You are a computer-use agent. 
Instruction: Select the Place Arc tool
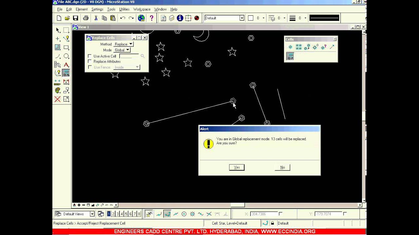[58, 56]
